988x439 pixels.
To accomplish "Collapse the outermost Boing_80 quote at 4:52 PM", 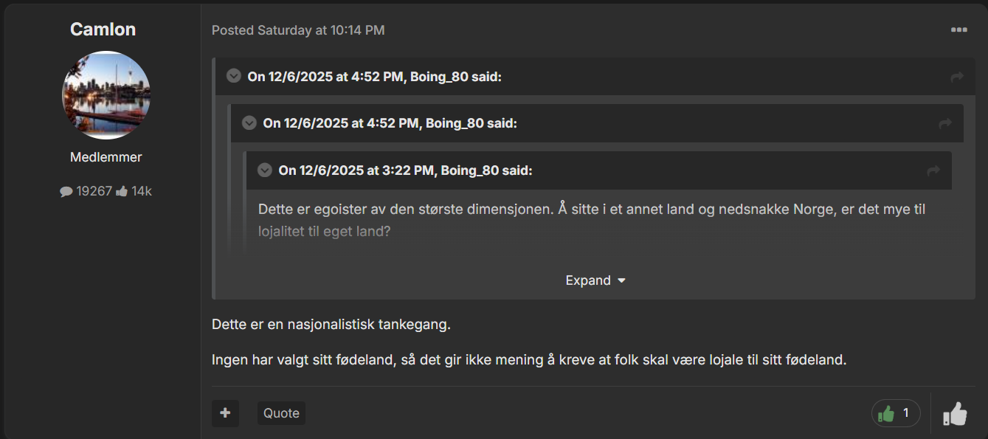I will click(234, 76).
